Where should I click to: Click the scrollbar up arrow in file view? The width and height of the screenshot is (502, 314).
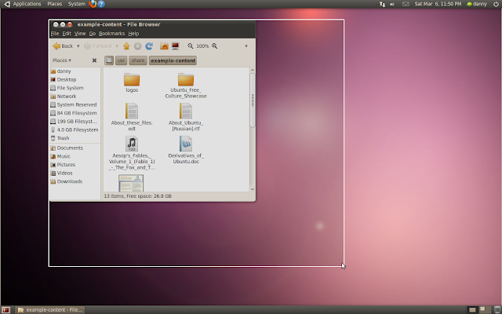(253, 70)
